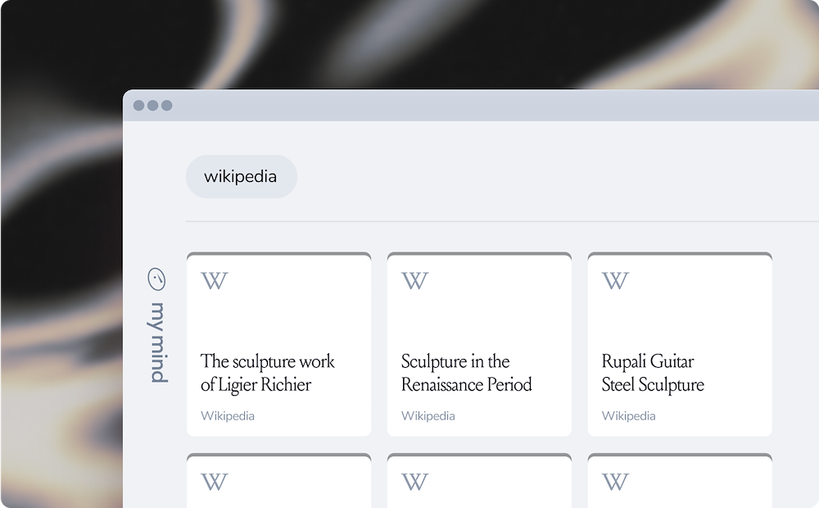The height and width of the screenshot is (508, 819).
Task: Click W icon on Rupali Guitar card
Action: coord(615,281)
